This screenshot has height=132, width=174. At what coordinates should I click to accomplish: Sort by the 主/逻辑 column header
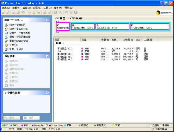coord(150,40)
